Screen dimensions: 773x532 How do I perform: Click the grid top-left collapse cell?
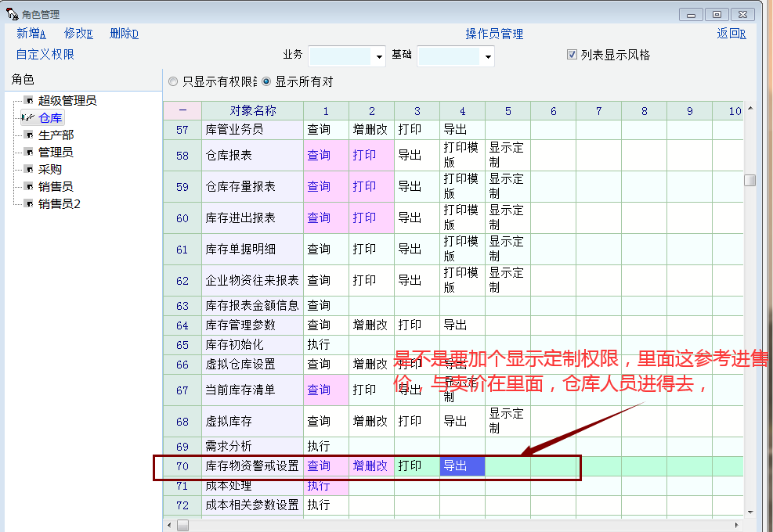[182, 111]
